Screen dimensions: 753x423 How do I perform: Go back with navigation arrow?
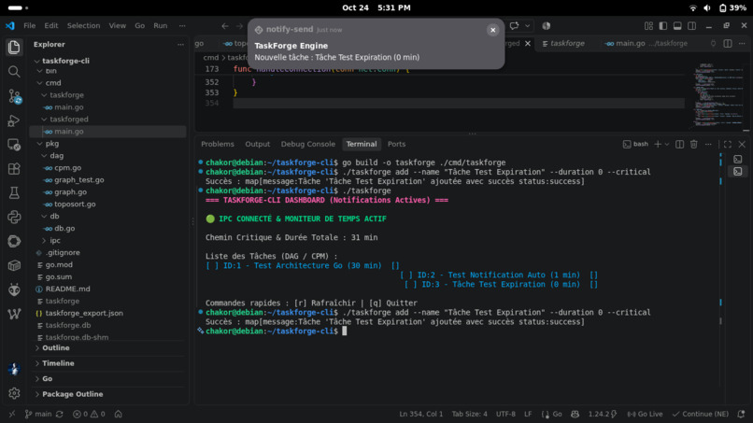(225, 26)
